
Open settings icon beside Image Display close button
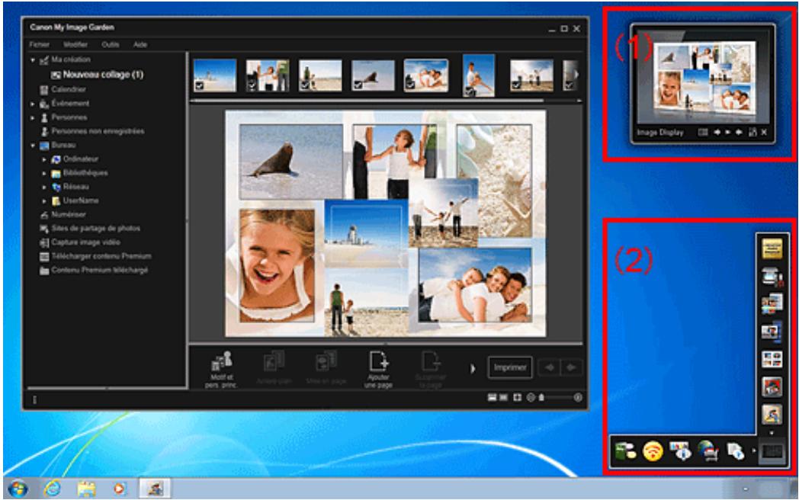(752, 132)
